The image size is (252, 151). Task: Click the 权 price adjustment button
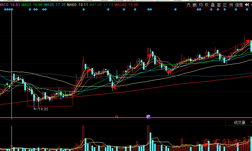pos(207,5)
